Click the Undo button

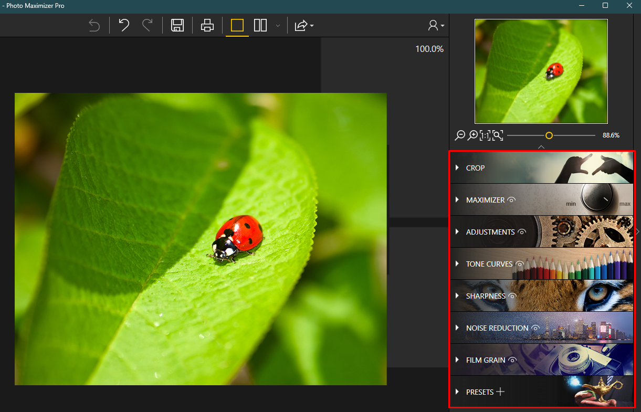point(124,25)
